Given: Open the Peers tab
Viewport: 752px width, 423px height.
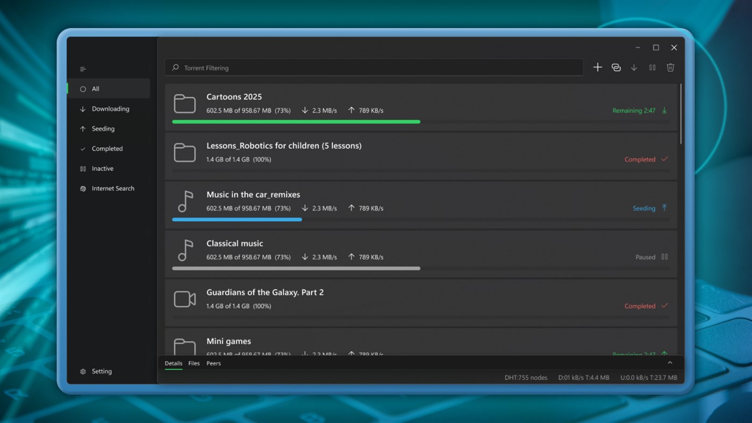Looking at the screenshot, I should click(213, 363).
